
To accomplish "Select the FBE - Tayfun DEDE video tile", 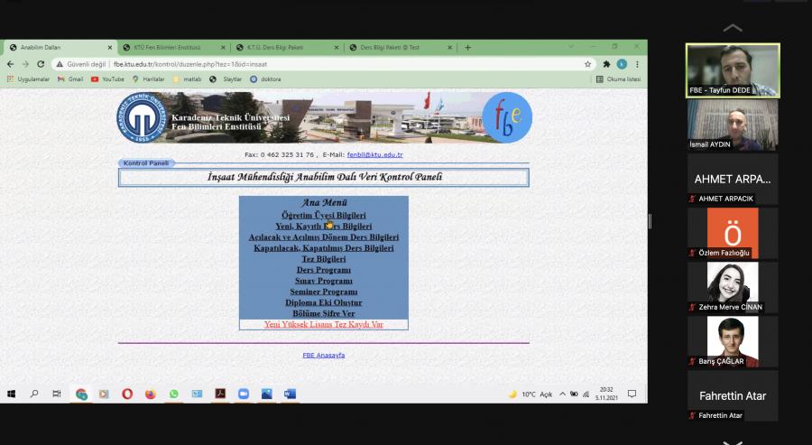I will pyautogui.click(x=733, y=70).
